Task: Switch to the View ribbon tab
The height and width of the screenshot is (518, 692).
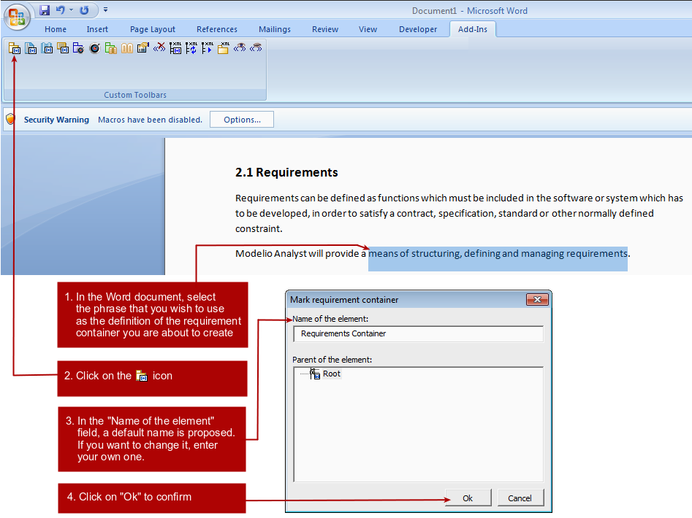Action: pos(368,29)
